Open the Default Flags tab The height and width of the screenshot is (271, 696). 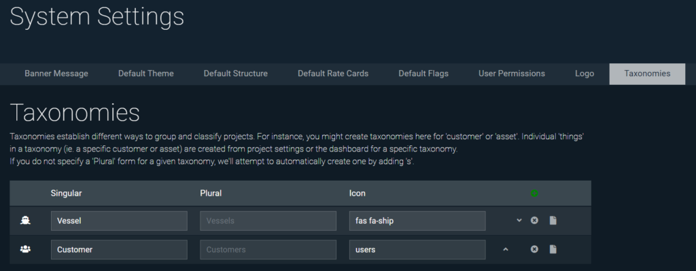coord(423,73)
